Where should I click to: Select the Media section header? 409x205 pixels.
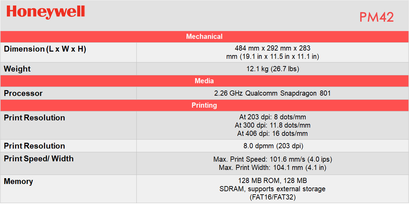pyautogui.click(x=204, y=81)
